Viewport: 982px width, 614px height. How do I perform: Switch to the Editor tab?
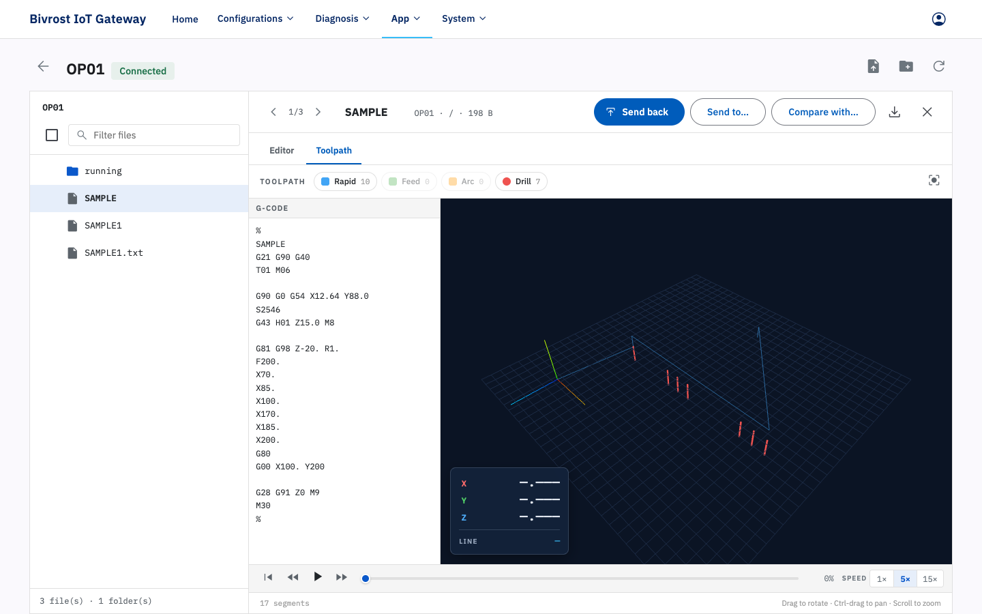coord(282,151)
